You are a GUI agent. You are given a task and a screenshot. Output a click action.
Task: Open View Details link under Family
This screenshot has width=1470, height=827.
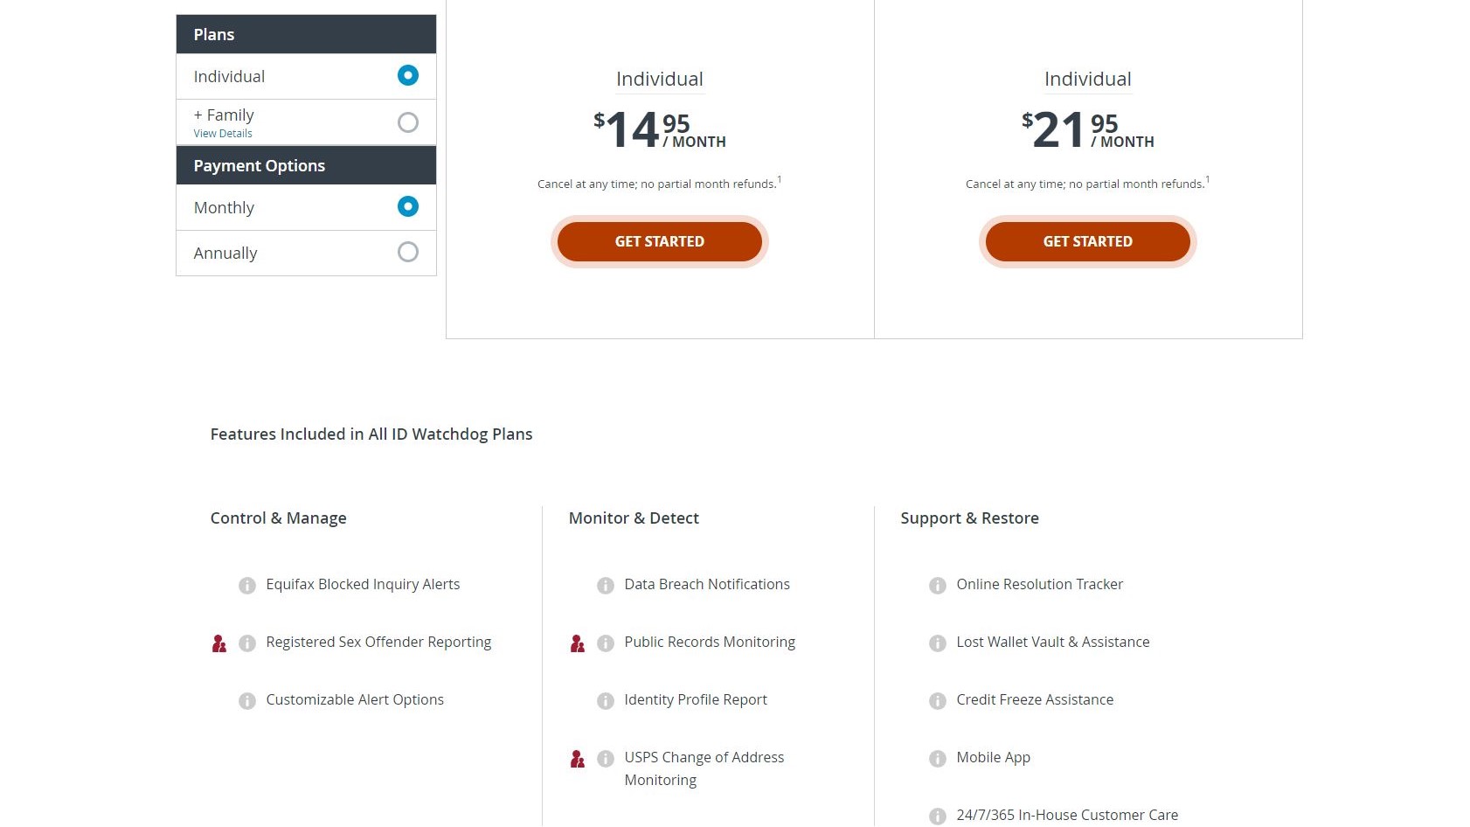[x=223, y=134]
